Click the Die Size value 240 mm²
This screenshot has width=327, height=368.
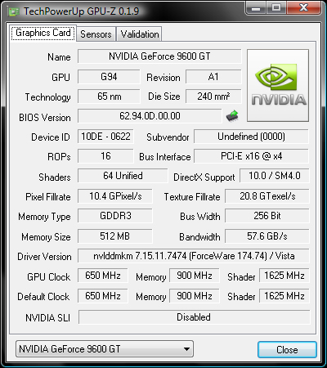[213, 96]
